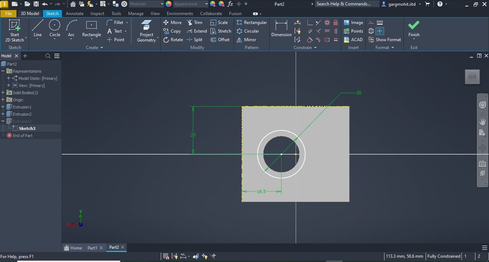Expand the Extrusion1 tree node
489x262 pixels.
click(3, 107)
